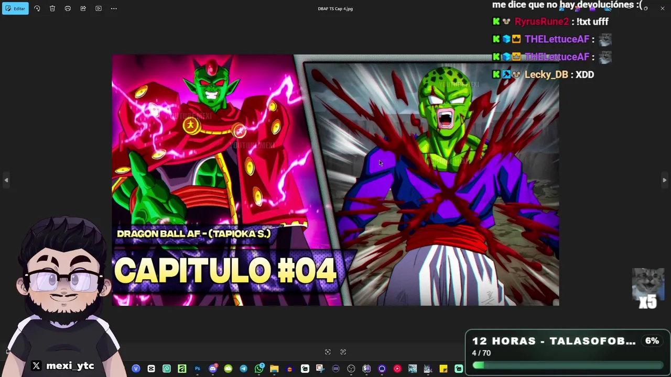
Task: Click the DBAF TS Cap 4.jpg file title
Action: (335, 8)
